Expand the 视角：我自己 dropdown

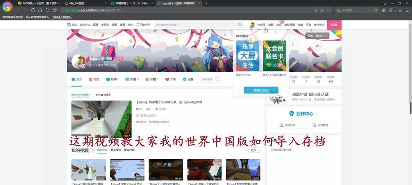317,36
